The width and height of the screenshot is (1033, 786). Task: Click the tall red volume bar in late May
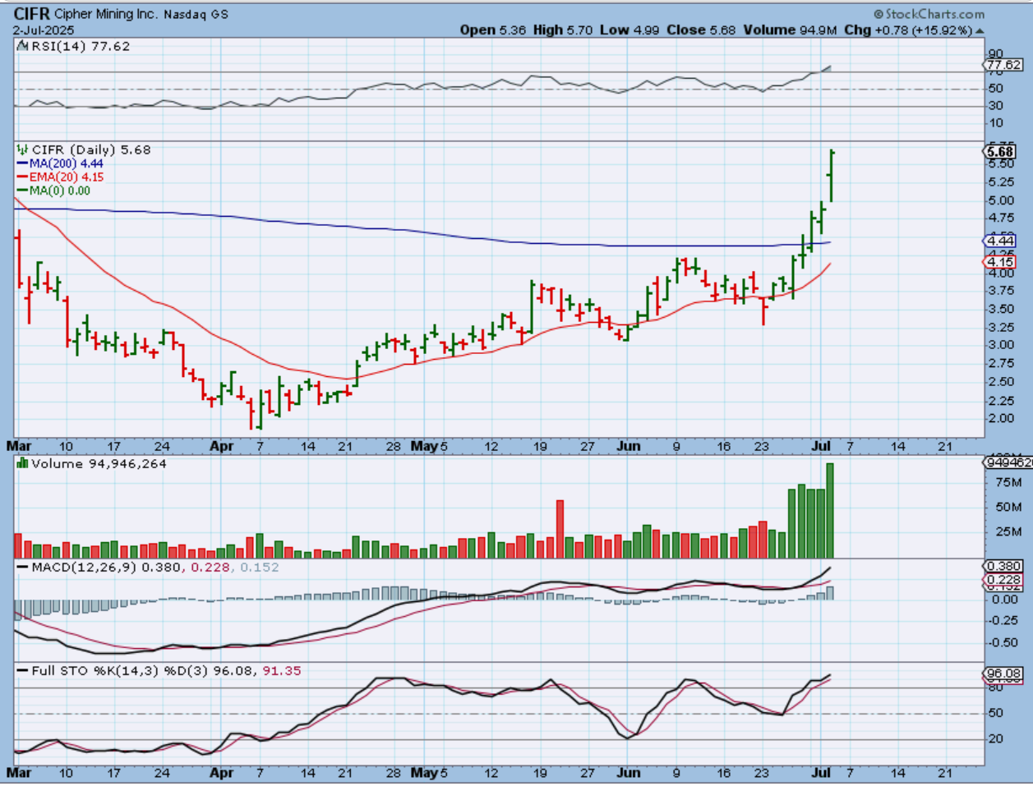tap(560, 529)
